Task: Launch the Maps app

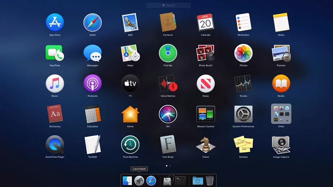Action: click(x=130, y=53)
